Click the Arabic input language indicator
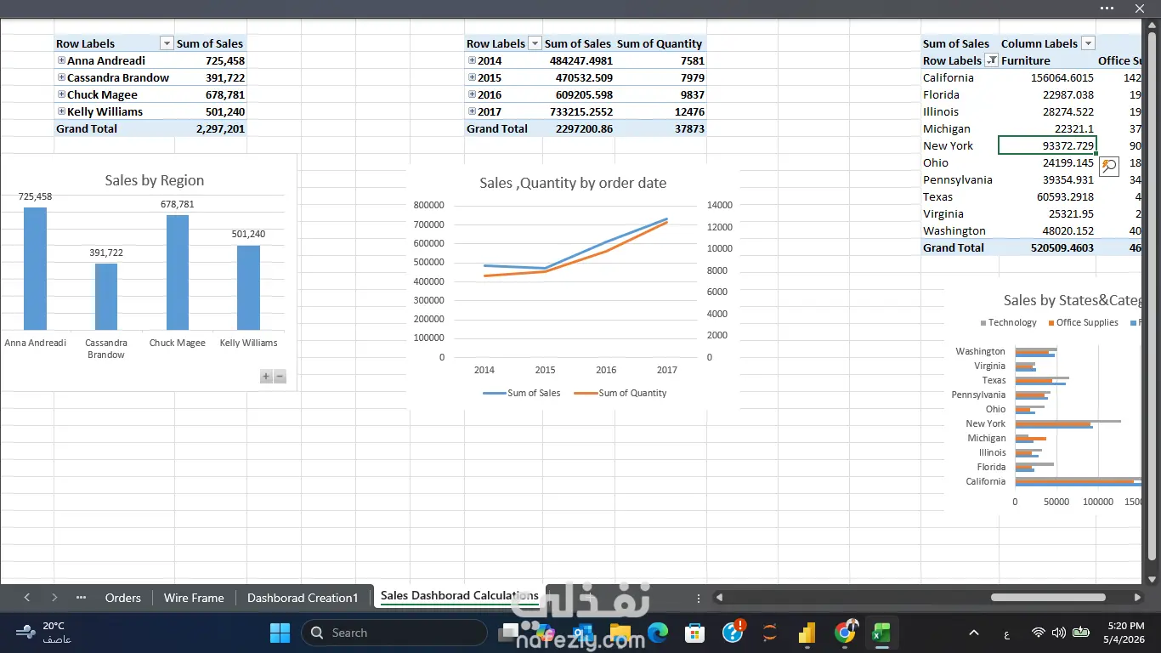Screen dimensions: 1161x653 point(1006,633)
